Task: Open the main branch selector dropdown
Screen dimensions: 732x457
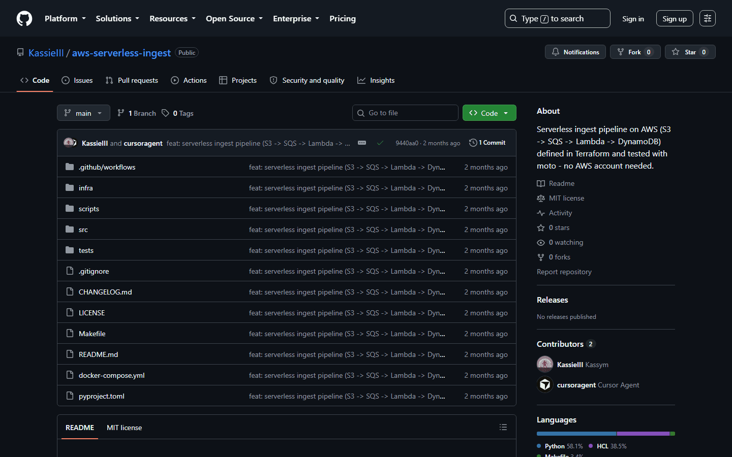Action: [x=83, y=113]
